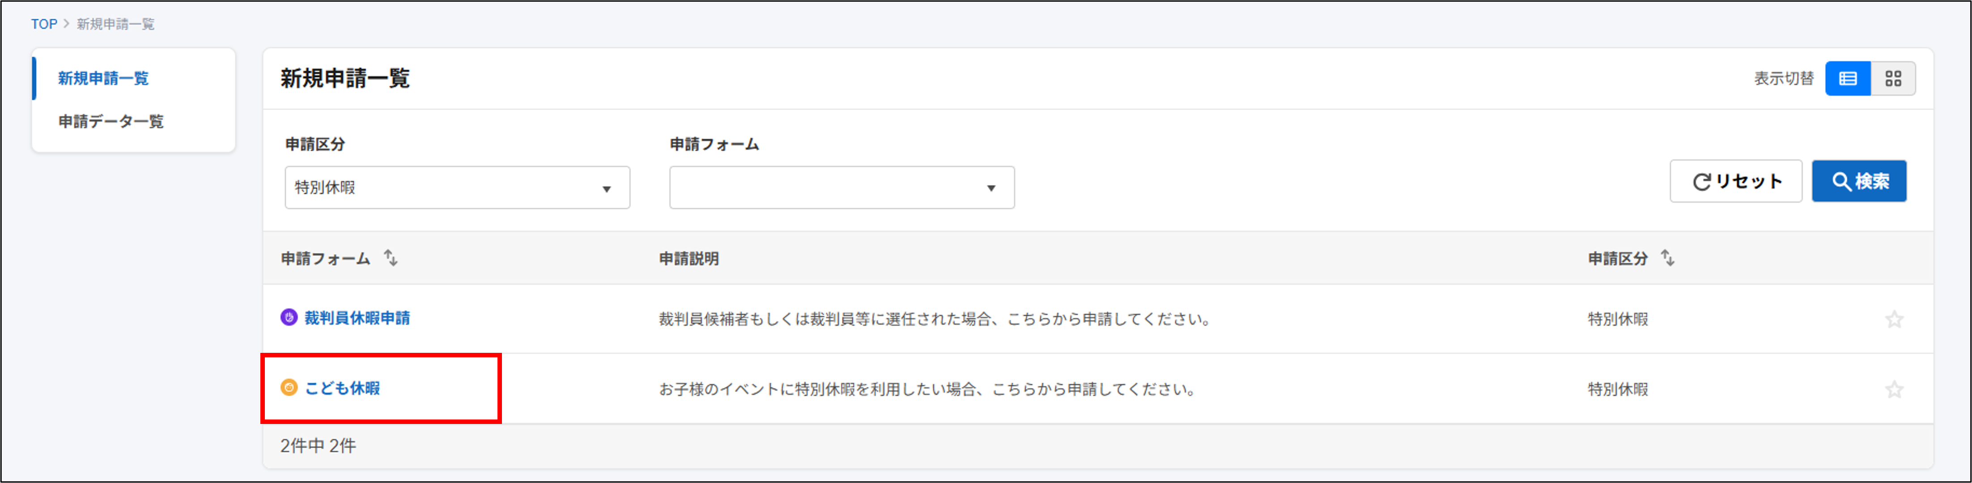Sort by the 申請区分 column arrows
Viewport: 1972px width, 483px height.
tap(1667, 259)
